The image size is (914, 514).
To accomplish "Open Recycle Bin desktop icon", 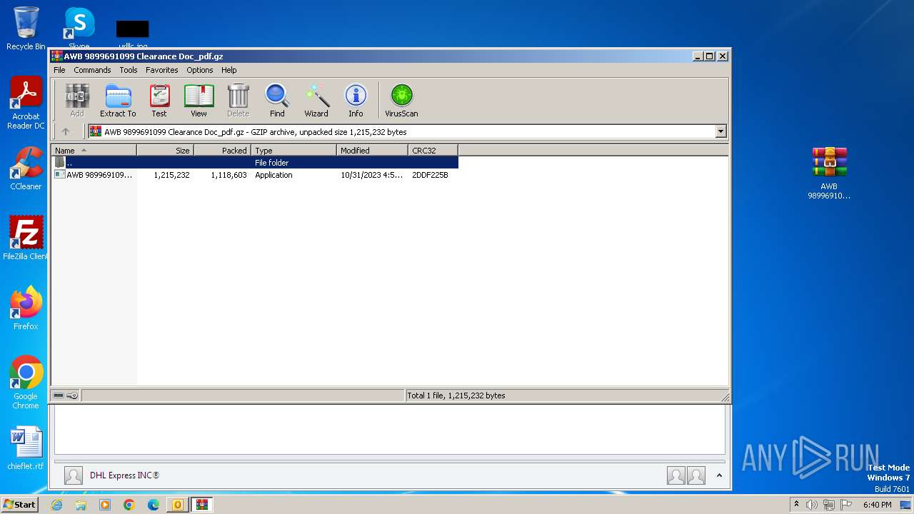I will coord(26,28).
